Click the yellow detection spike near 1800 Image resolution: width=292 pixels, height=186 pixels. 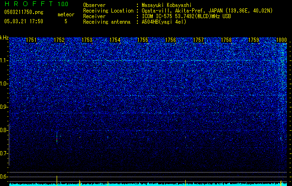coord(281,183)
